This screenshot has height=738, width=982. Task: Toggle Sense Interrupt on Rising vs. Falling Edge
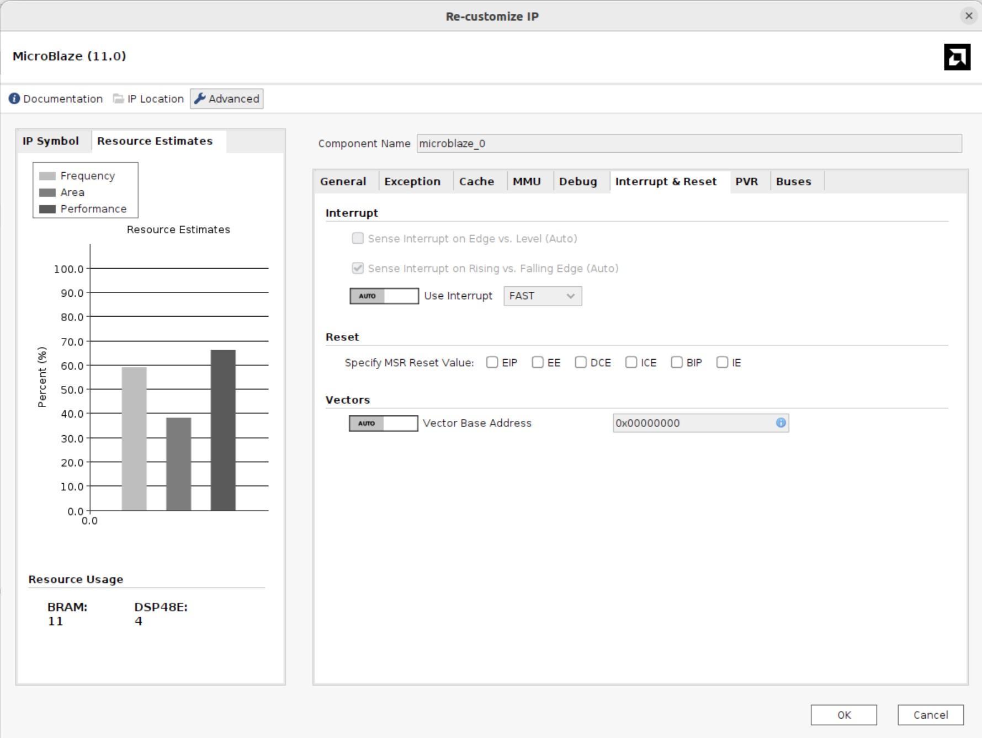[x=358, y=268]
